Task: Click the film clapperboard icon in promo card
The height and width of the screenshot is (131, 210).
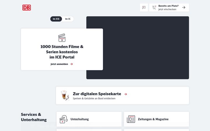Action: click(62, 38)
